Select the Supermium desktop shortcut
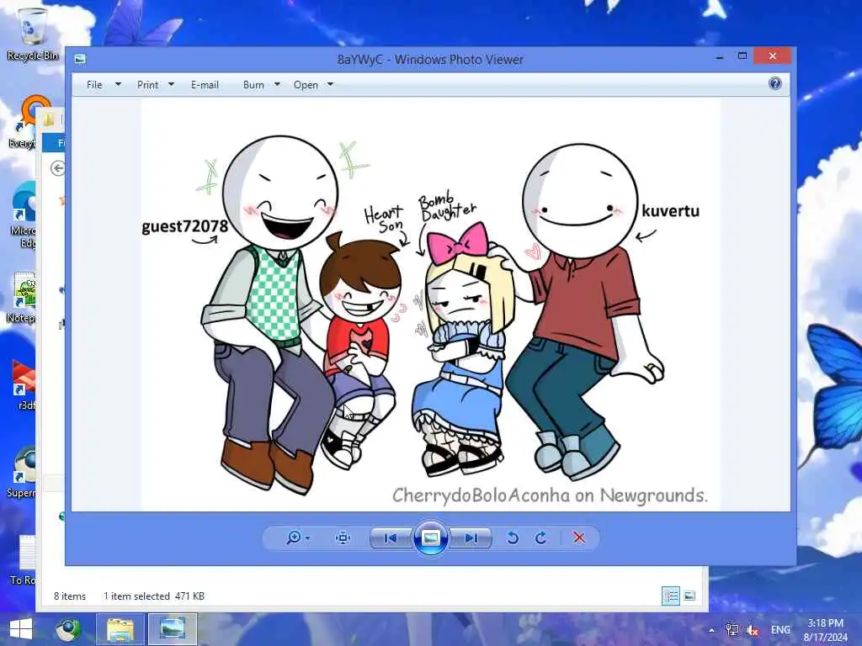 pos(23,473)
